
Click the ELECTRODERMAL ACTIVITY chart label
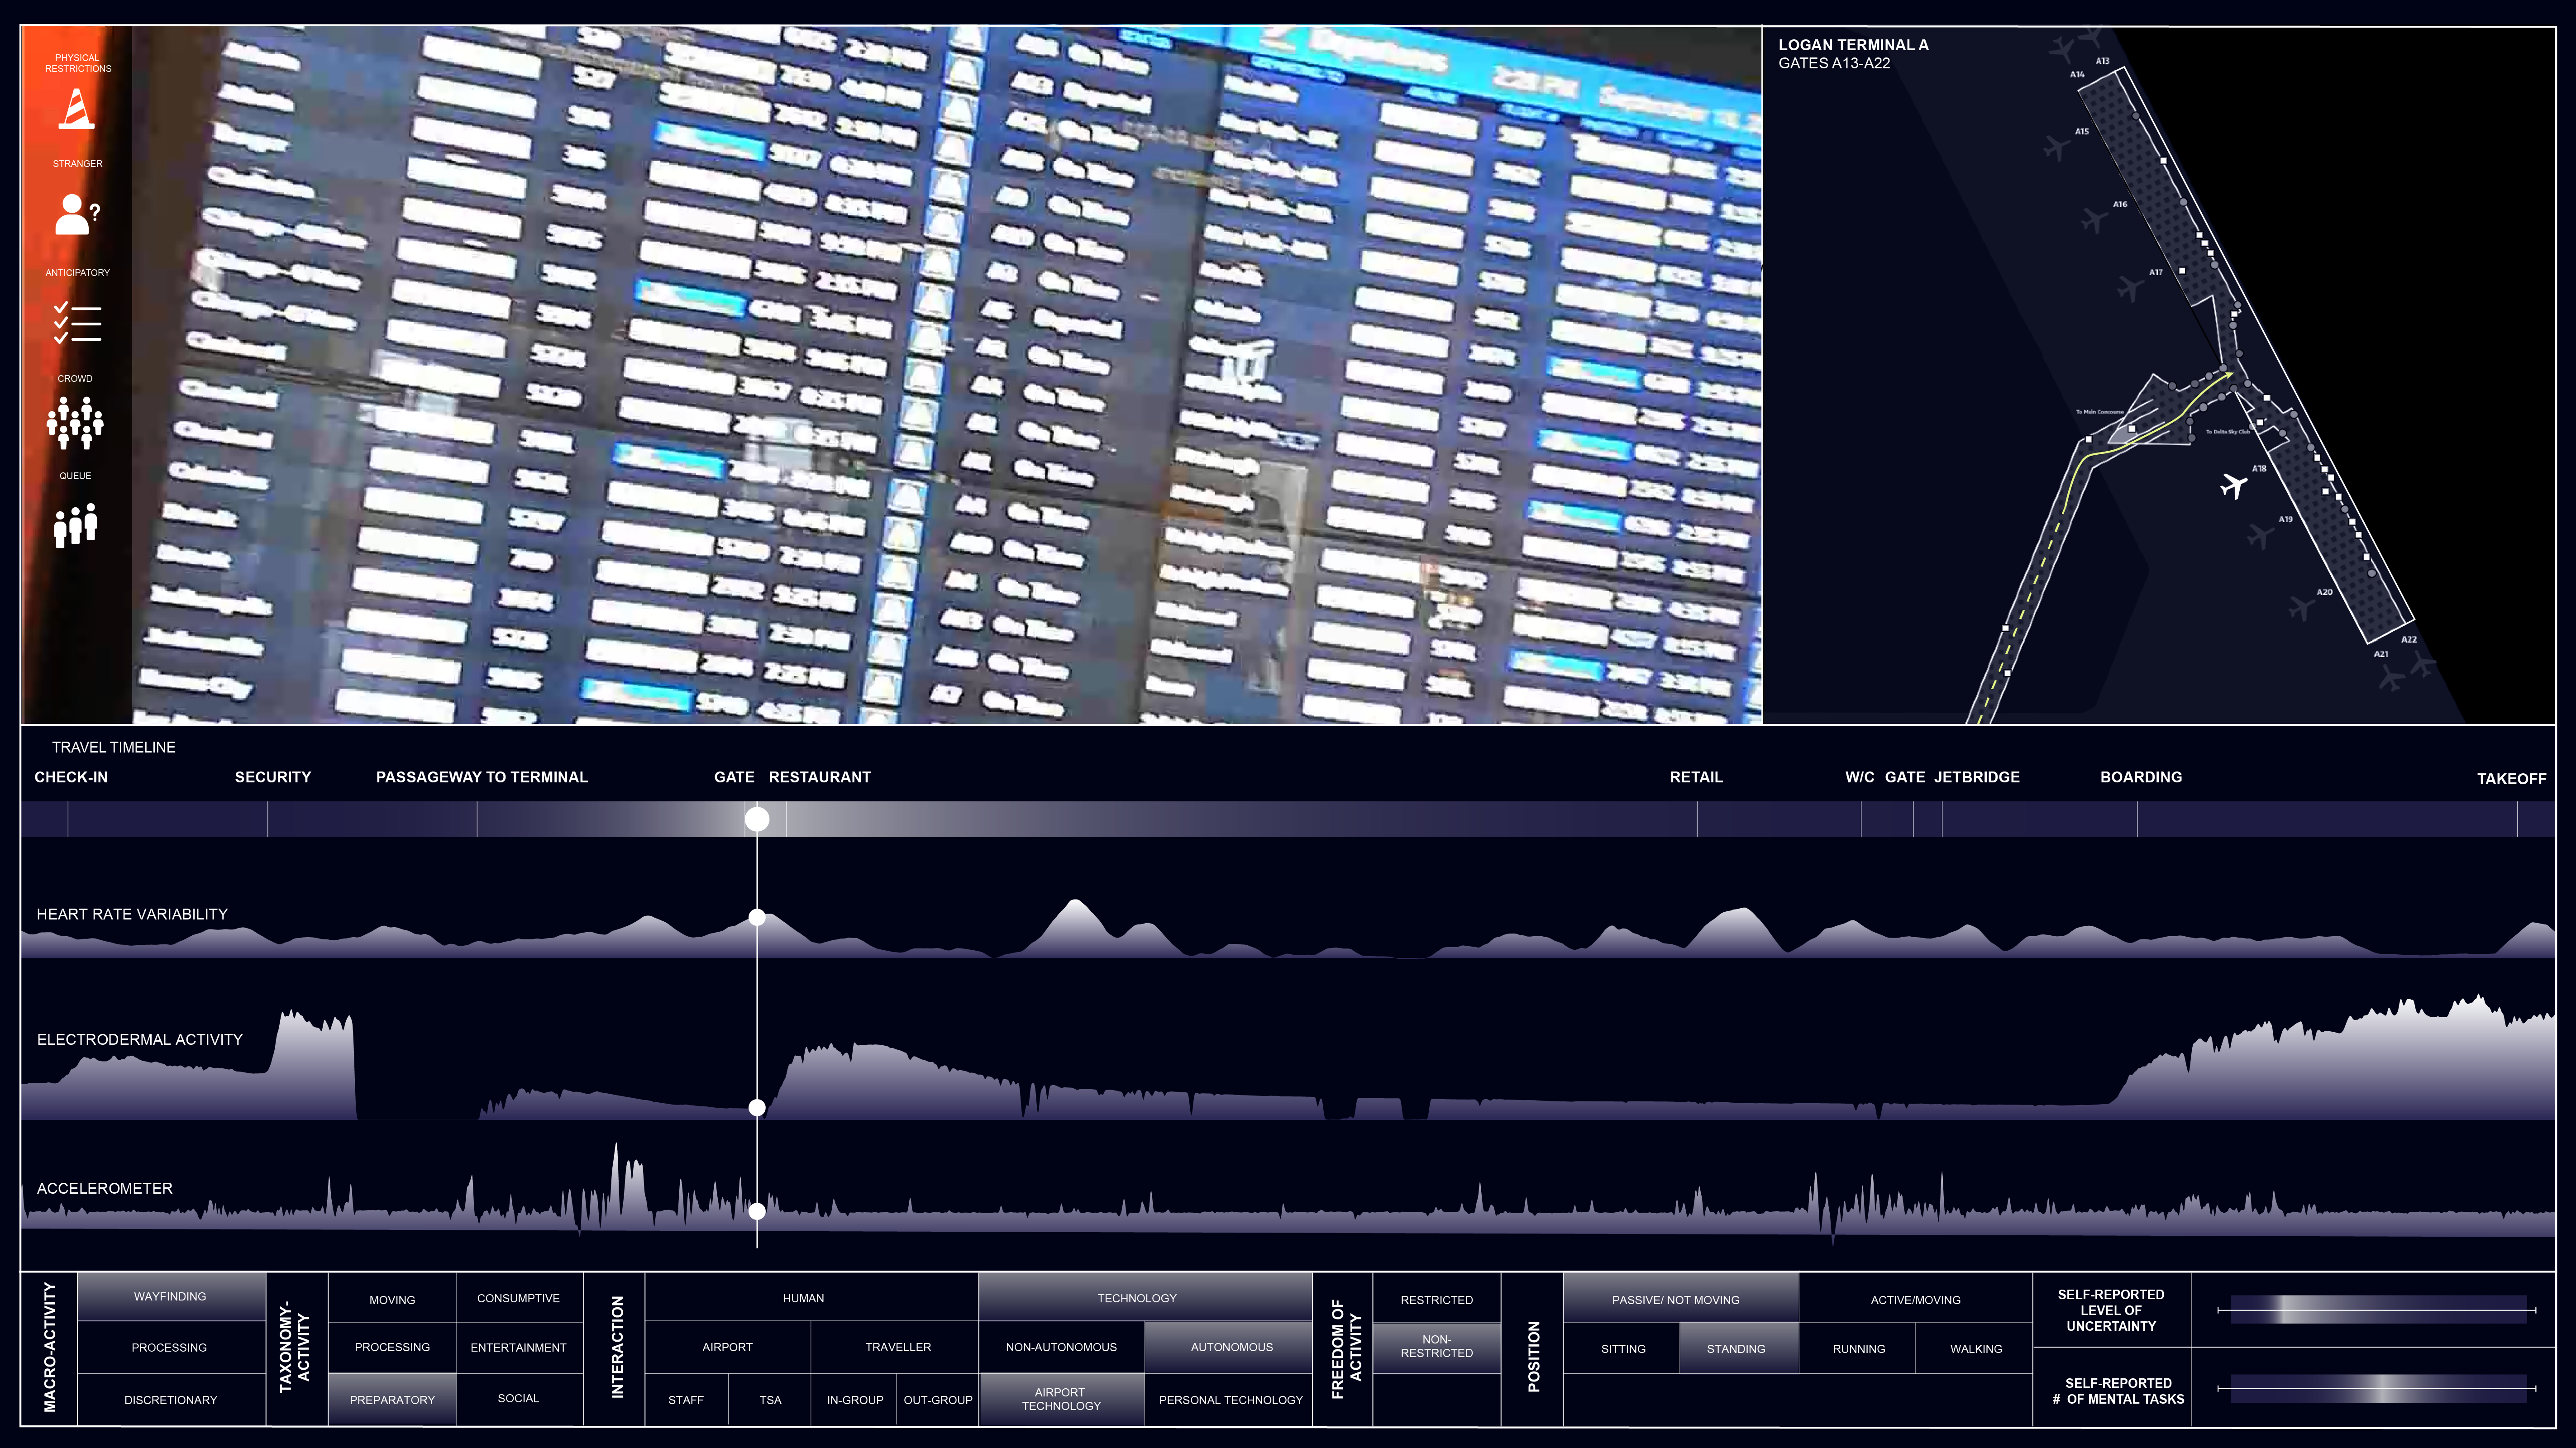click(140, 1039)
